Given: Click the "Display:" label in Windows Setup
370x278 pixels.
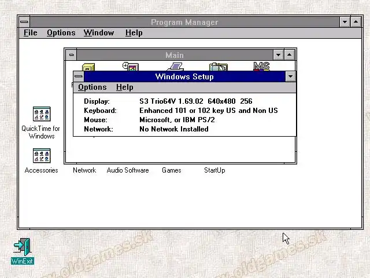Looking at the screenshot, I should tap(97, 101).
